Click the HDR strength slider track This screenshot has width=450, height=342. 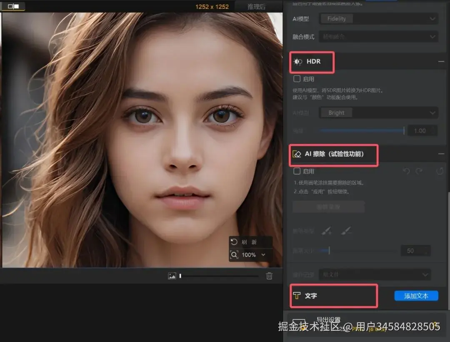coord(362,131)
